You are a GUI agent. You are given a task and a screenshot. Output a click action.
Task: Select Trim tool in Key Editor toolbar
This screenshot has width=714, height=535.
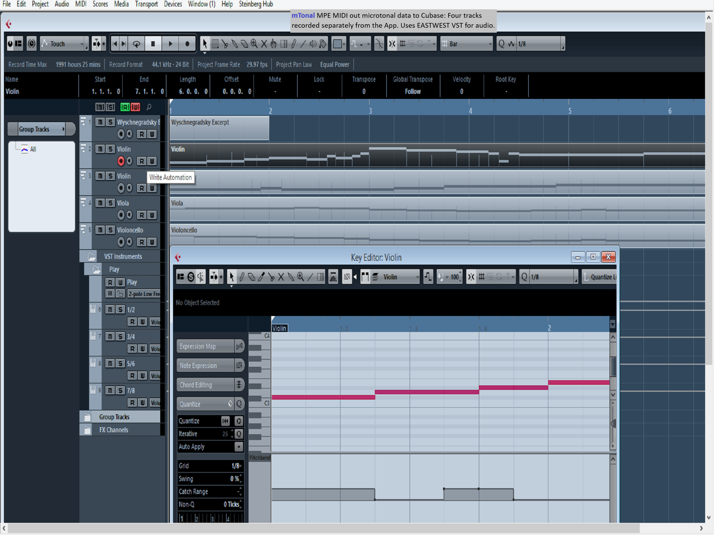261,277
